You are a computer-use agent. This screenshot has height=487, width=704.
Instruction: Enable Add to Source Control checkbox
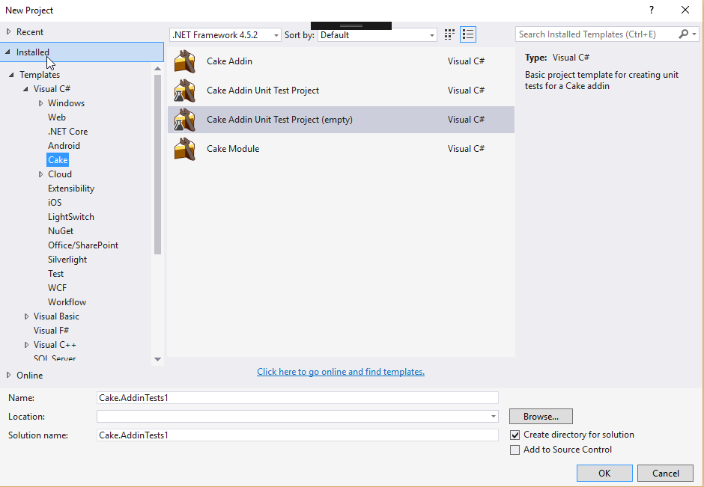pyautogui.click(x=515, y=450)
